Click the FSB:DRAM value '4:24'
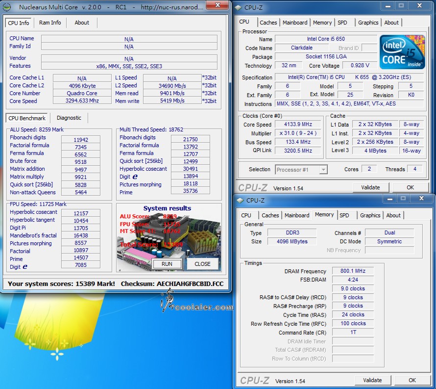Image resolution: width=436 pixels, height=389 pixels. point(353,280)
